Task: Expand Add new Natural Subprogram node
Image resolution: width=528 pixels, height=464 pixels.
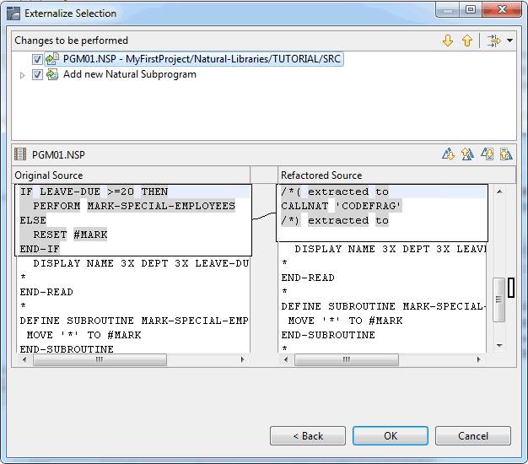Action: (x=23, y=75)
